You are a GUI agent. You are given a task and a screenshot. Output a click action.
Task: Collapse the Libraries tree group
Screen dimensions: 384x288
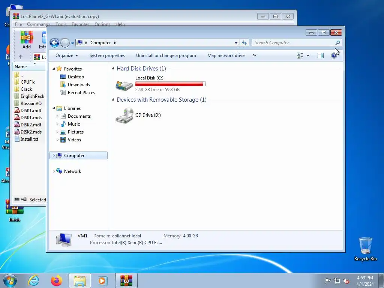click(x=54, y=108)
